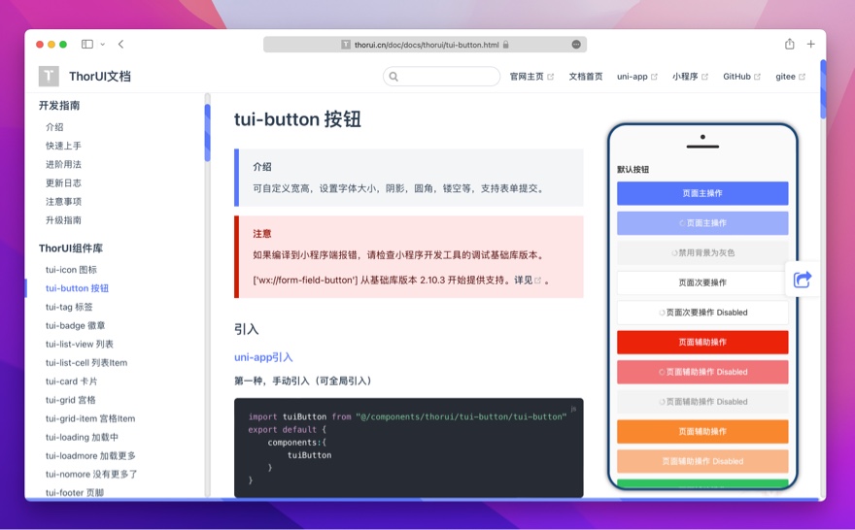Click the page scrollbar on right edge

[823, 90]
